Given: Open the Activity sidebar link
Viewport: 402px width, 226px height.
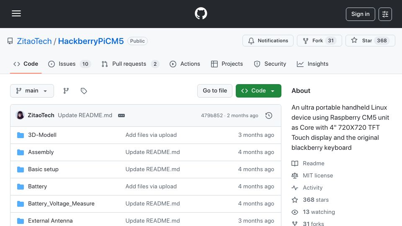Looking at the screenshot, I should click(307, 188).
